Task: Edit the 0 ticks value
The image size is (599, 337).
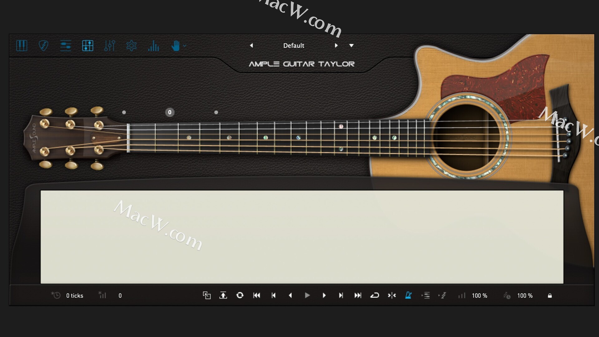Action: pos(75,295)
